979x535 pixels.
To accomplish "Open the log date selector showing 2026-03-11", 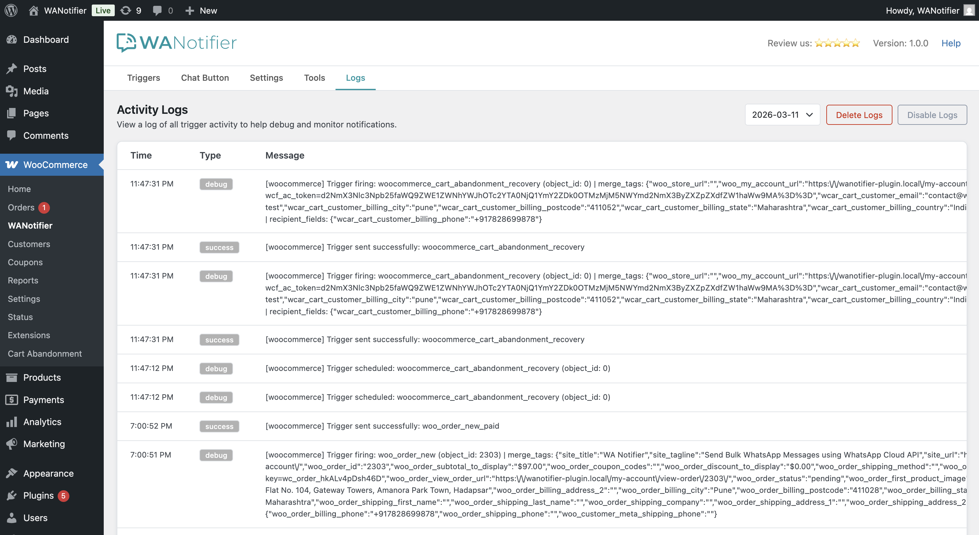I will 782,114.
